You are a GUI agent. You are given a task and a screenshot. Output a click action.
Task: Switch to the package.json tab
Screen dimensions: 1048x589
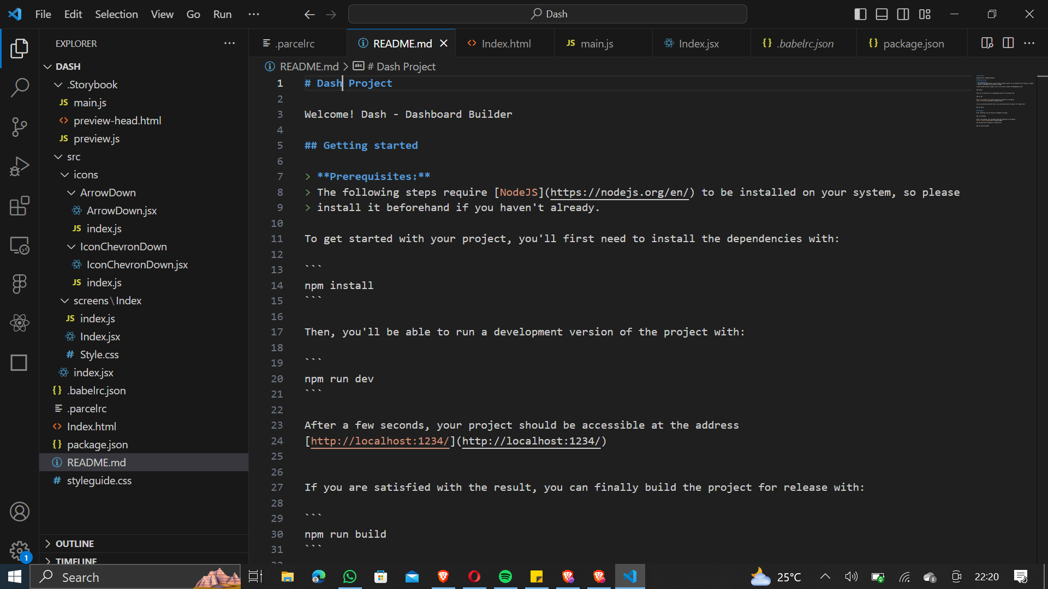(x=913, y=44)
